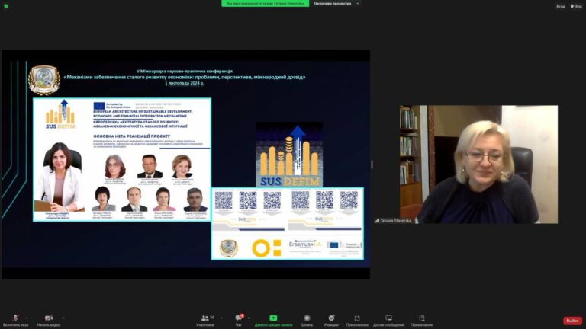Expand audio options arrow beside microphone

(x=27, y=318)
